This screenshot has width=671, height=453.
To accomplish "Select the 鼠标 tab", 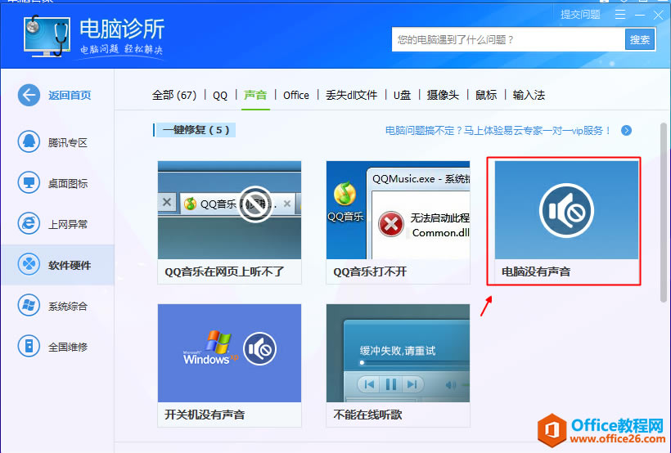I will (486, 95).
